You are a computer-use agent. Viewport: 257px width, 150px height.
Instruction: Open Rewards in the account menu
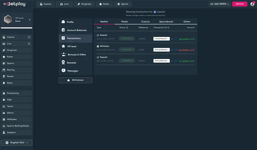pyautogui.click(x=76, y=63)
